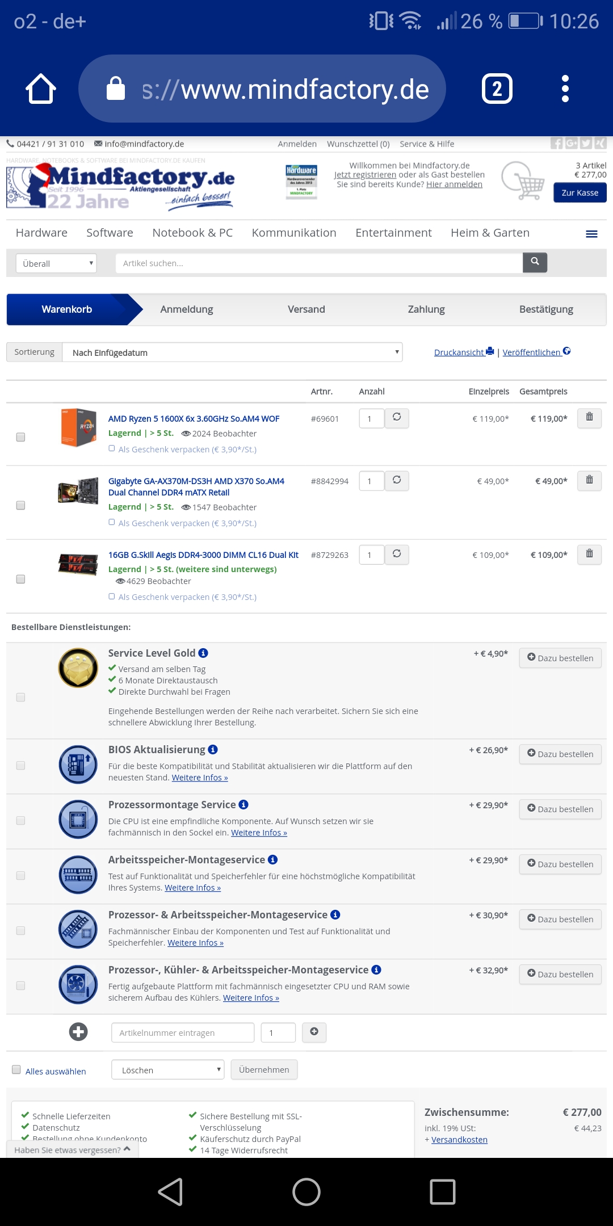
Task: Show info for BIOS Aktualisierung
Action: [x=213, y=750]
